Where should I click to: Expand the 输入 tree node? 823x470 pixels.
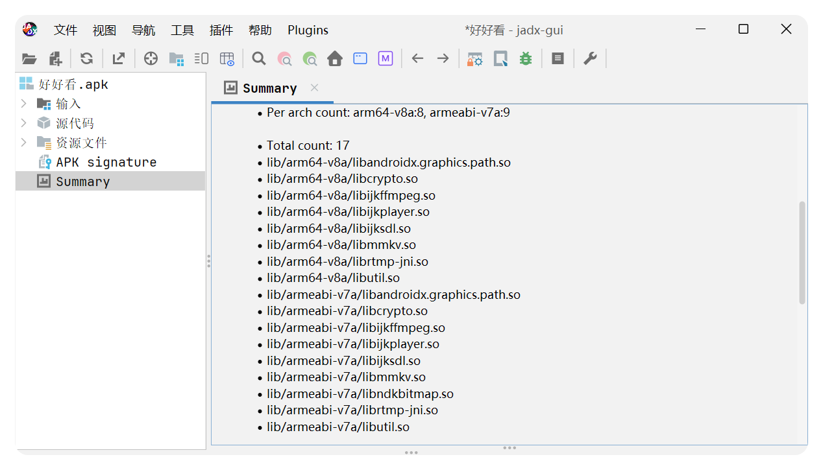click(x=24, y=104)
